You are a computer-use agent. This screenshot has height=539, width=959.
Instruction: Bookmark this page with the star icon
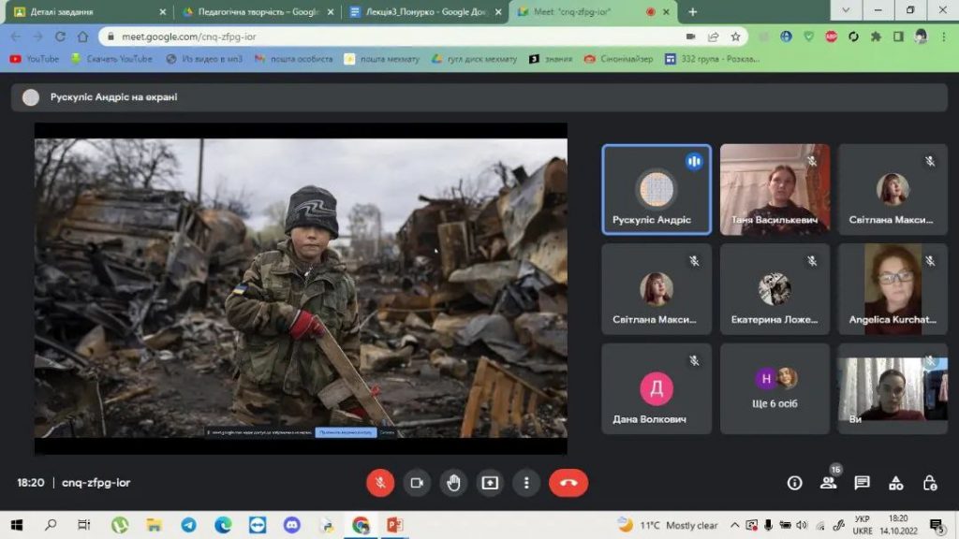(x=736, y=36)
